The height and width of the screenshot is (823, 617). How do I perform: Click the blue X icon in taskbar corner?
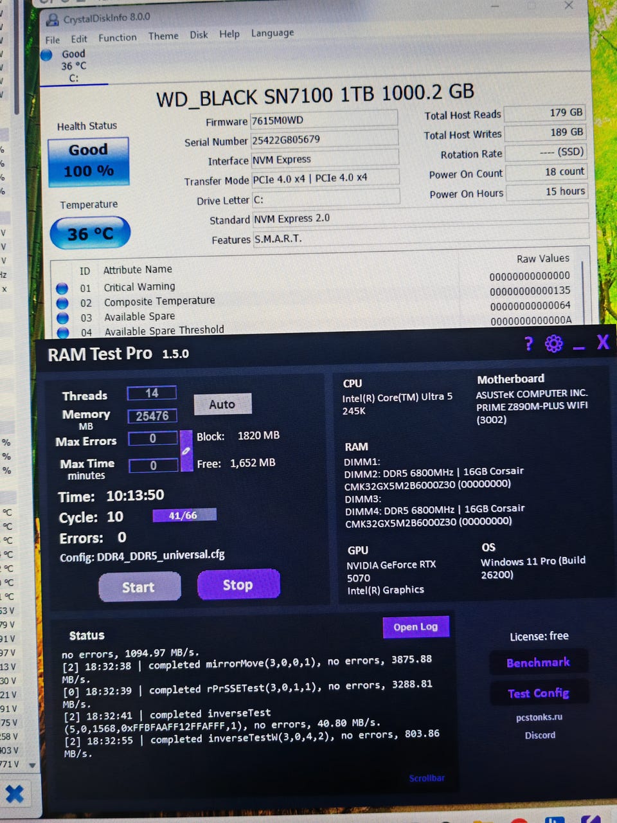[15, 795]
